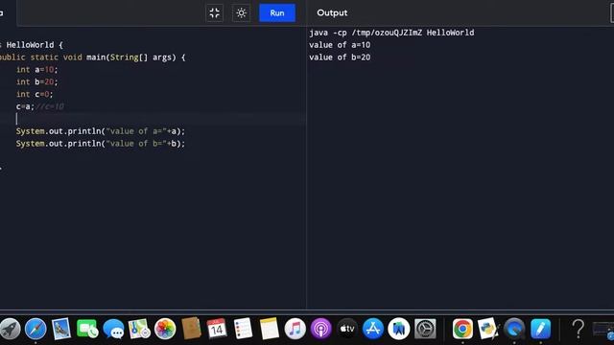Image resolution: width=614 pixels, height=345 pixels.
Task: Click the Output panel heading
Action: (332, 12)
